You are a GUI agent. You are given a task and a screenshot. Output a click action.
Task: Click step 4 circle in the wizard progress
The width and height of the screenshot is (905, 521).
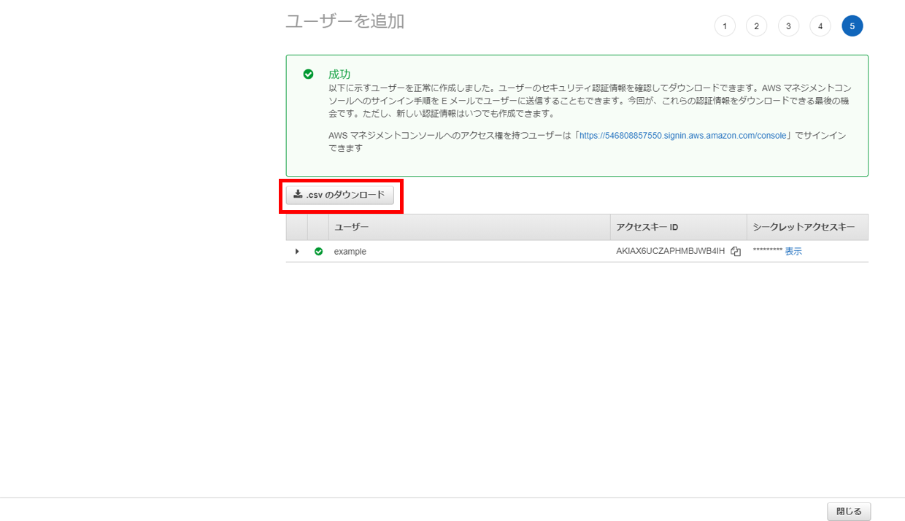(x=820, y=26)
